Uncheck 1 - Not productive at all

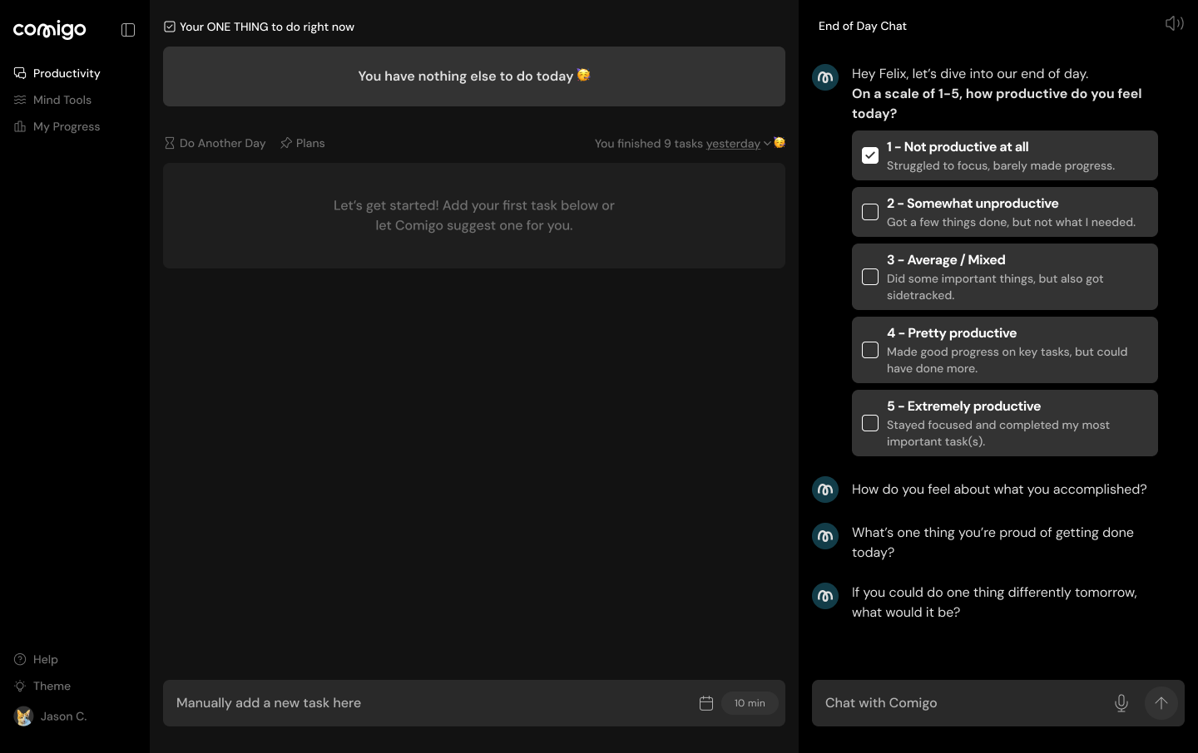click(x=870, y=155)
